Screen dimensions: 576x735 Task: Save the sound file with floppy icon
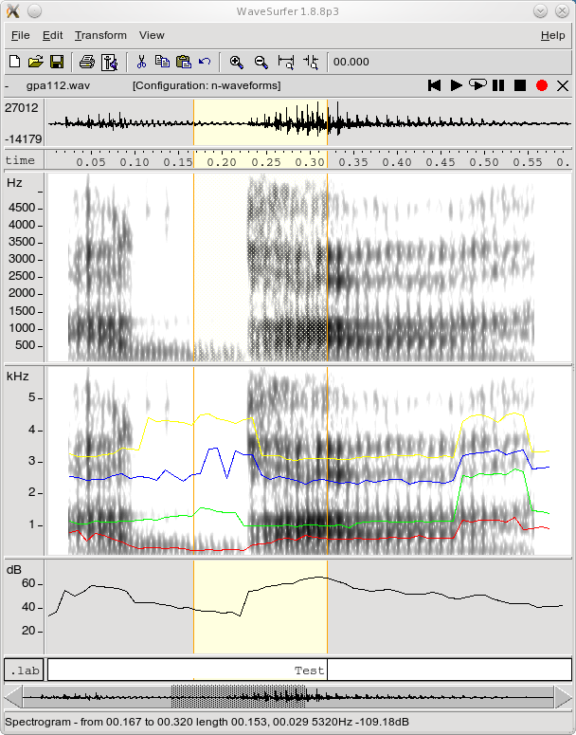click(x=57, y=62)
